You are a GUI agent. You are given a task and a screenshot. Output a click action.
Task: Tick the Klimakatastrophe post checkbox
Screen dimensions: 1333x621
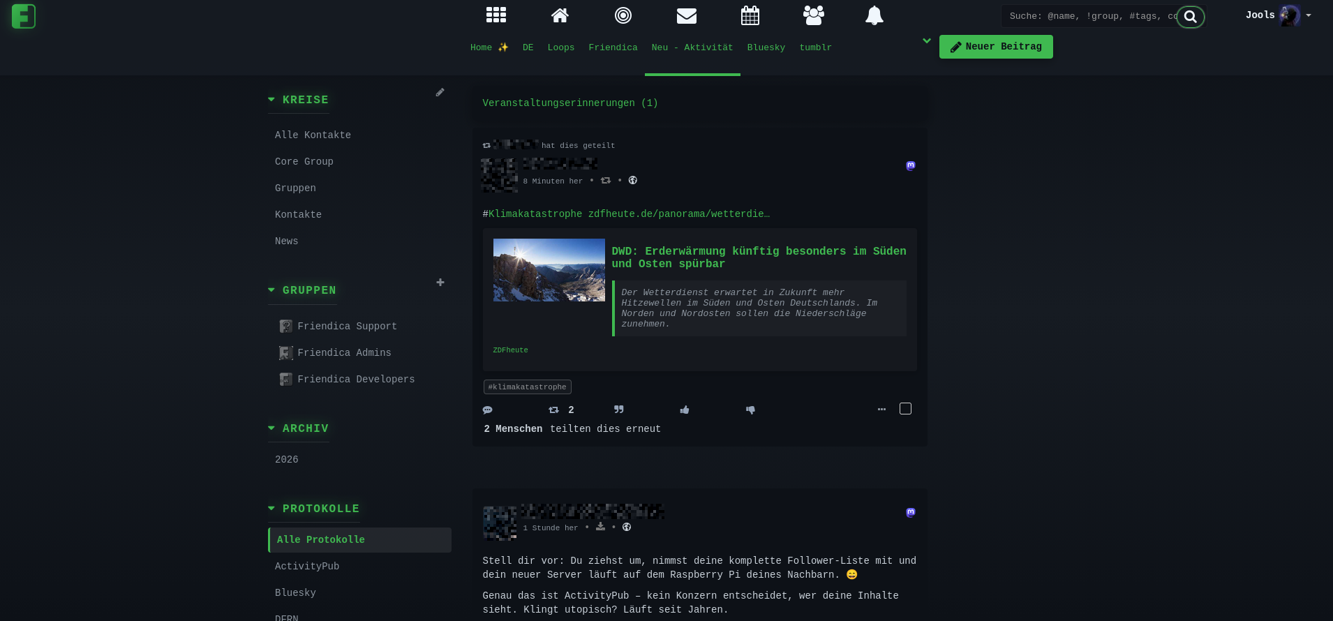tap(906, 409)
